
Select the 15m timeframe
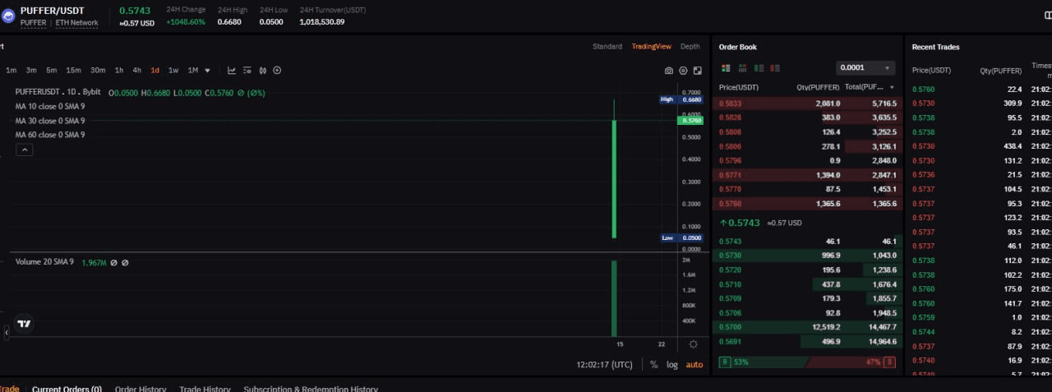coord(73,71)
